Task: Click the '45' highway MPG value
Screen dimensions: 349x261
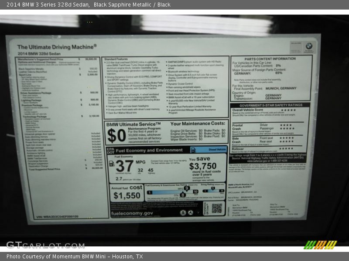Action: tap(151, 170)
